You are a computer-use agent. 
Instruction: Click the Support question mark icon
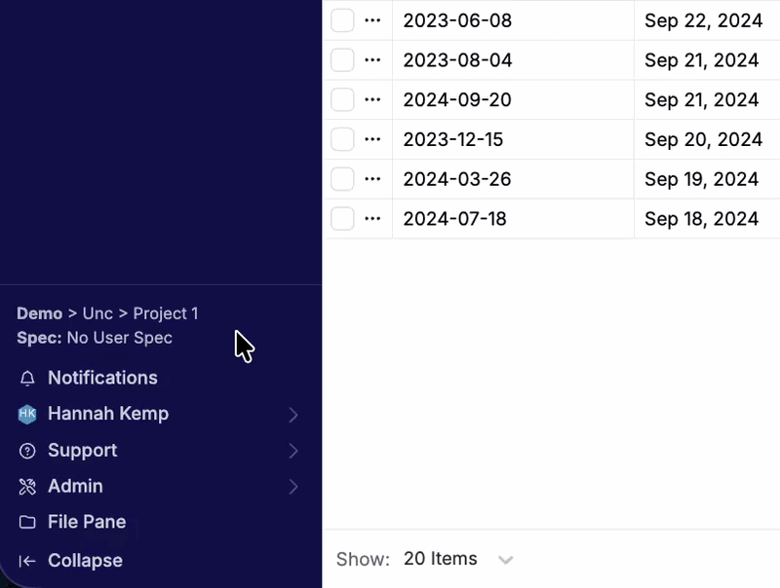pos(27,451)
